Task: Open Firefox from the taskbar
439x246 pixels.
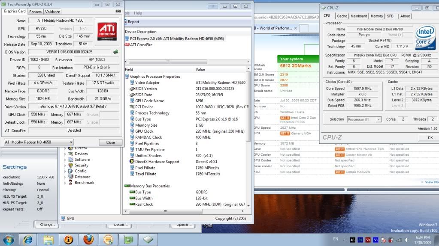Action: (x=88, y=238)
